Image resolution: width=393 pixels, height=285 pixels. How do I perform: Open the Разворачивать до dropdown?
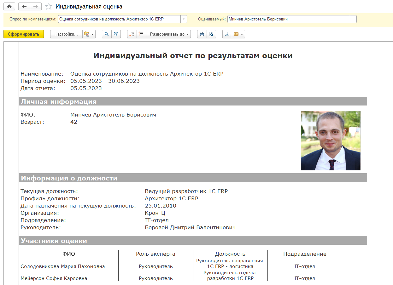[168, 34]
